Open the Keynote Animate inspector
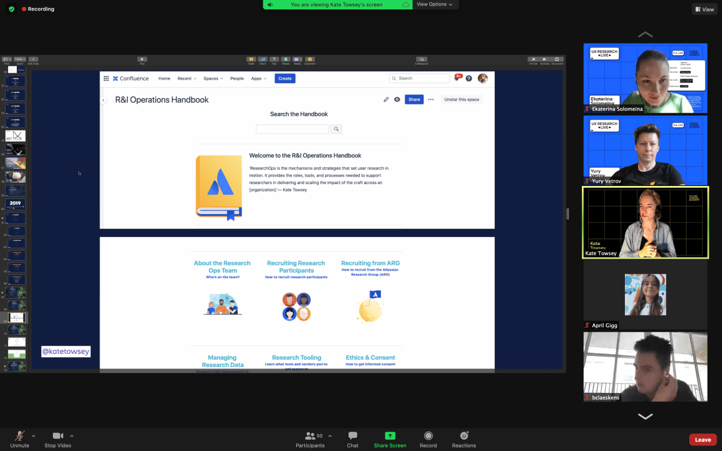This screenshot has height=451, width=722. tap(545, 59)
